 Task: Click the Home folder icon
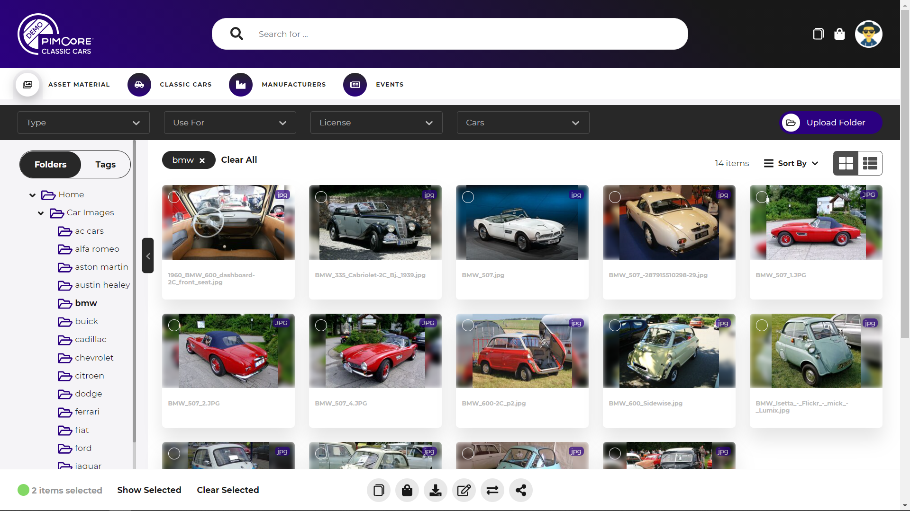[48, 195]
